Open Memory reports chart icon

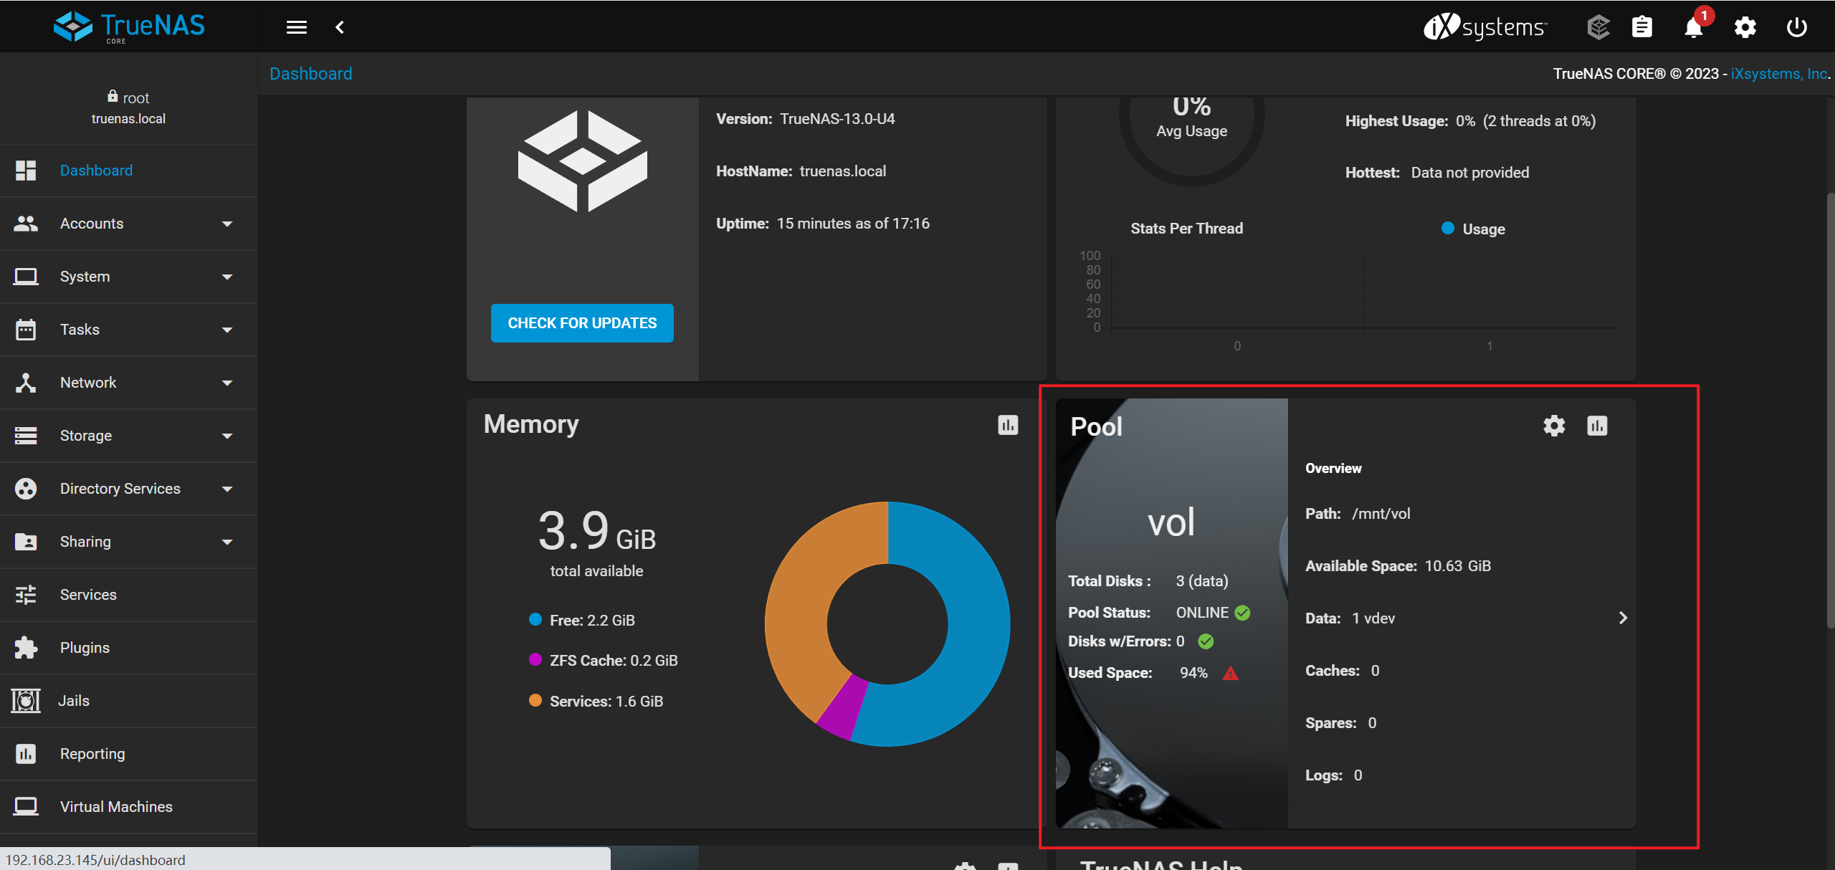[1008, 425]
